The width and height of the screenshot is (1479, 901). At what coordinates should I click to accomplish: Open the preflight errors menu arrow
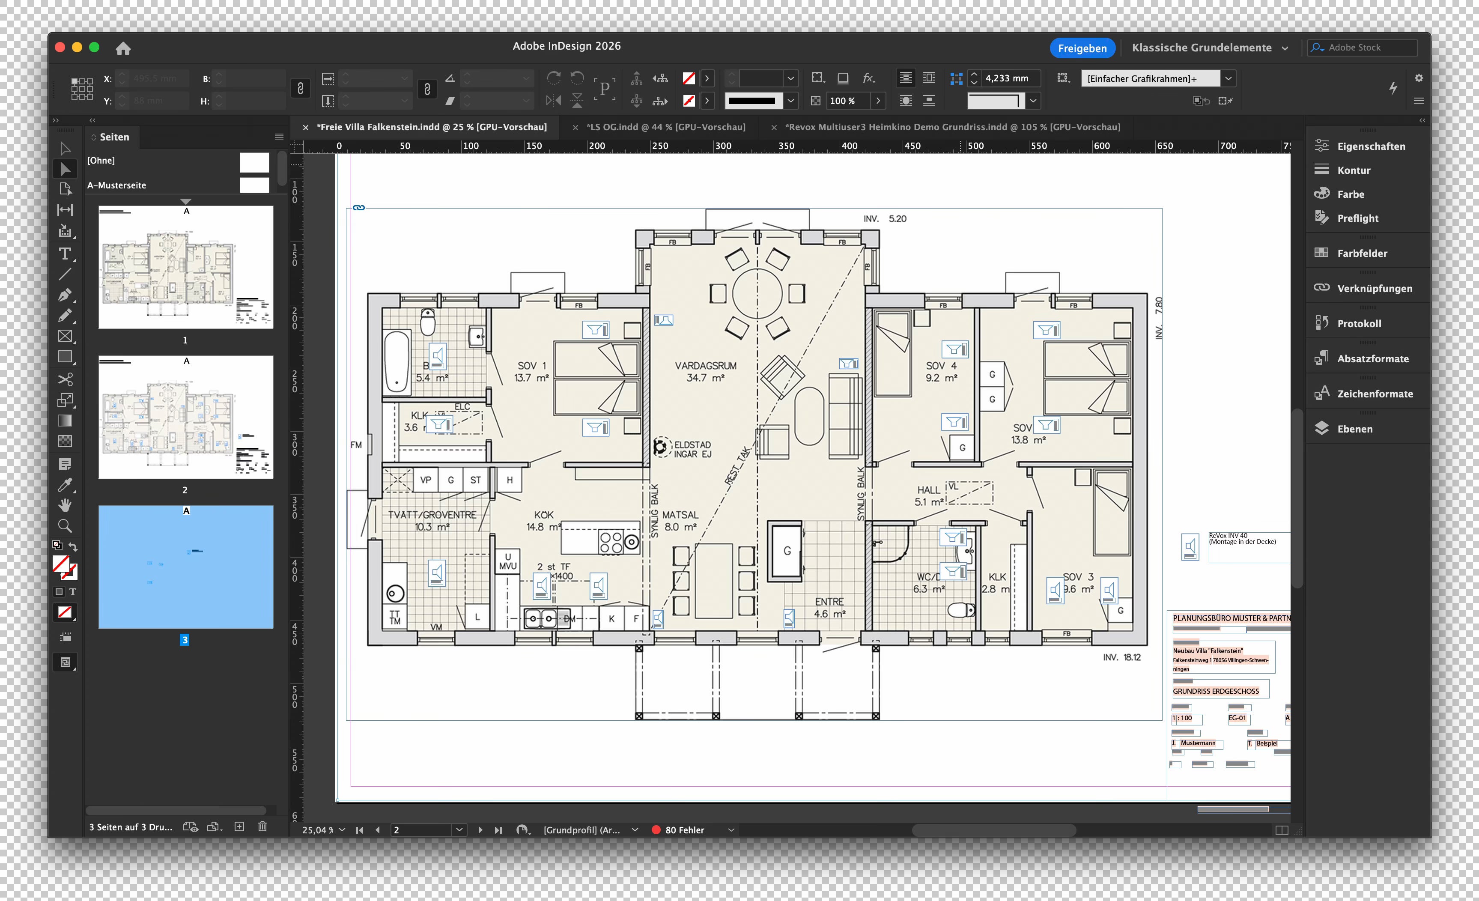point(731,829)
